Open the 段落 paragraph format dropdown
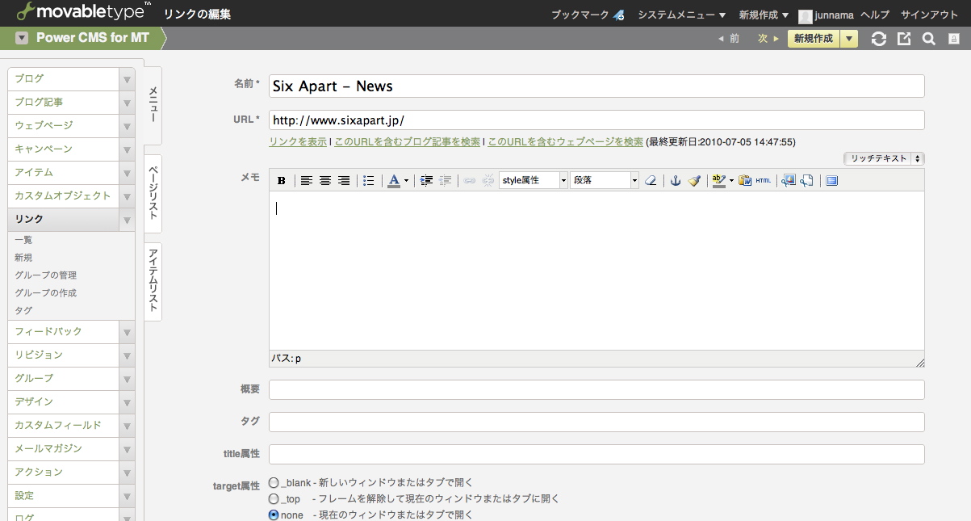 tap(605, 180)
